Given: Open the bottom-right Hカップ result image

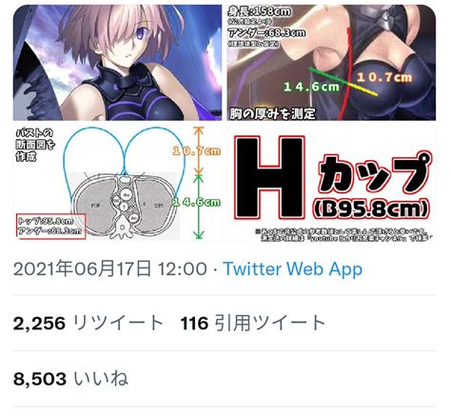Looking at the screenshot, I should (x=331, y=184).
